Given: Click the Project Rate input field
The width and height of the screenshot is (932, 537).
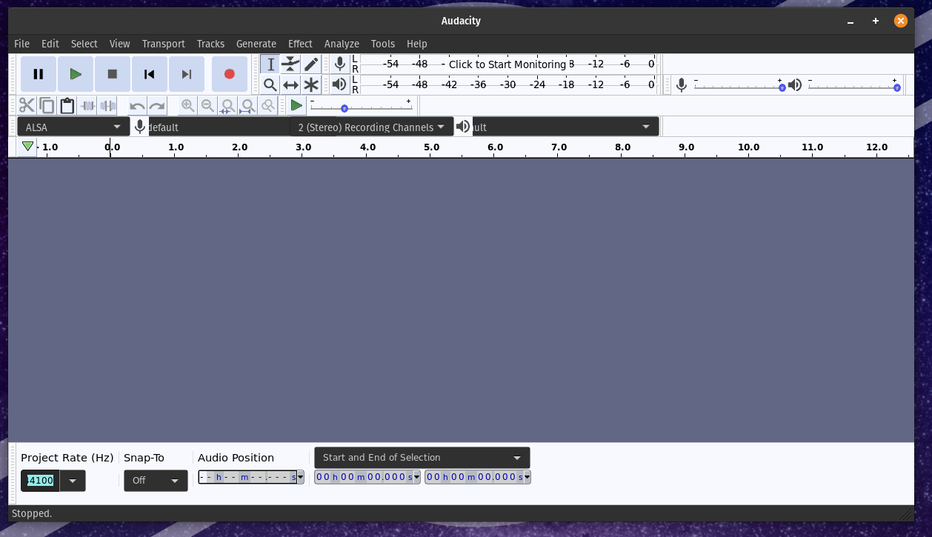Looking at the screenshot, I should tap(41, 480).
